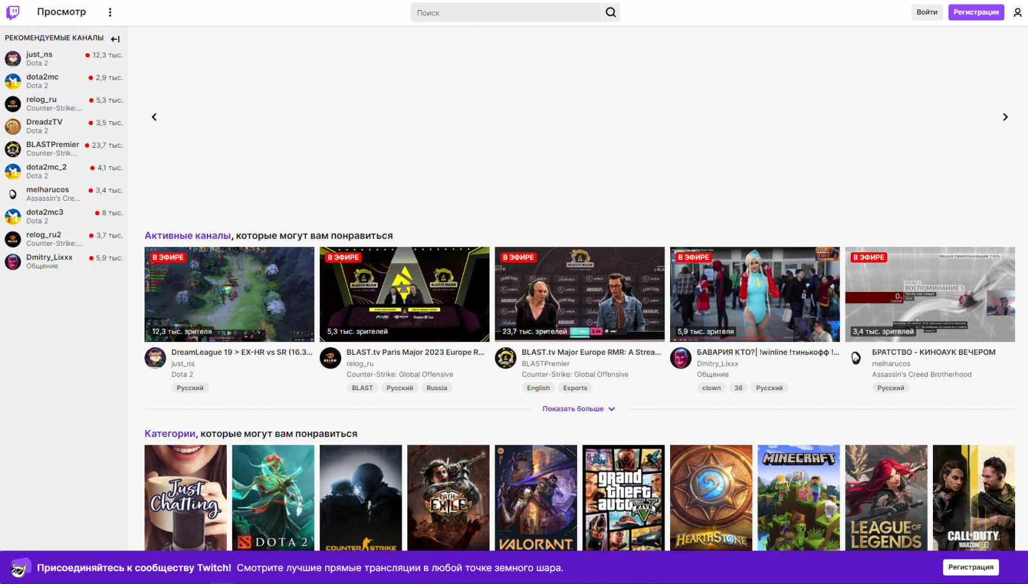Open the Категории heading link
Screen dimensions: 1028x584
click(x=170, y=434)
